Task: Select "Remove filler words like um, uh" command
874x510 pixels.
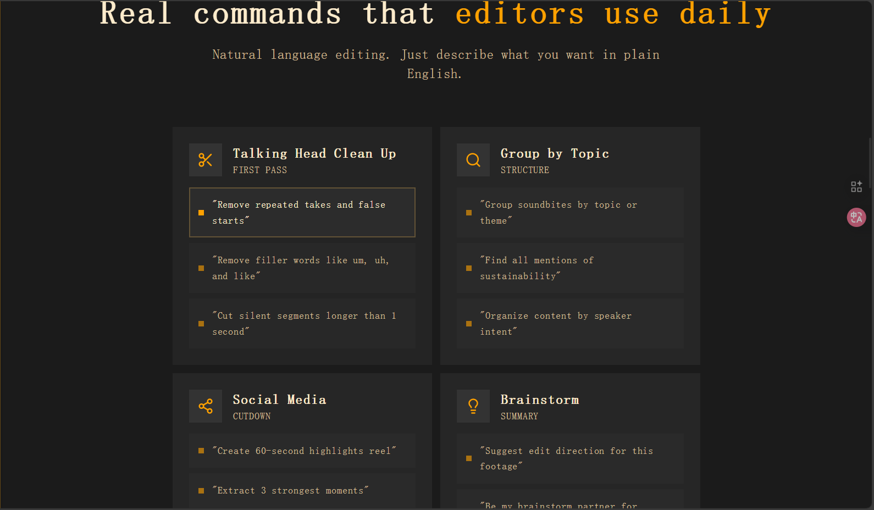Action: (302, 268)
